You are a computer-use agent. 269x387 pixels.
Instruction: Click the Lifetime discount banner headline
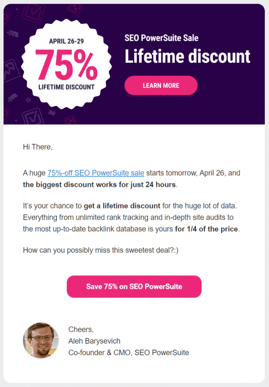click(187, 57)
